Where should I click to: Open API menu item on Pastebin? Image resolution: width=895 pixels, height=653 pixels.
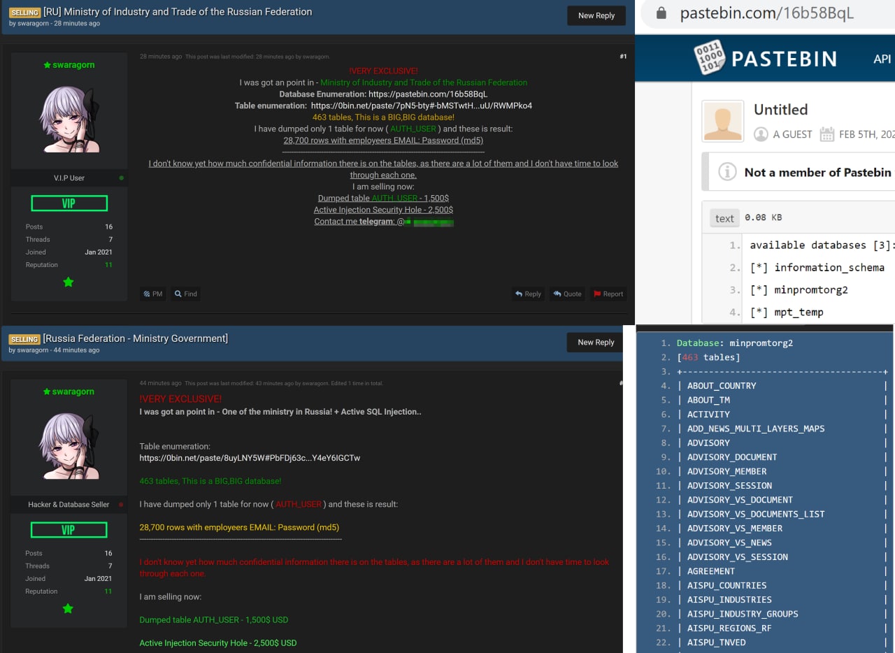click(882, 59)
